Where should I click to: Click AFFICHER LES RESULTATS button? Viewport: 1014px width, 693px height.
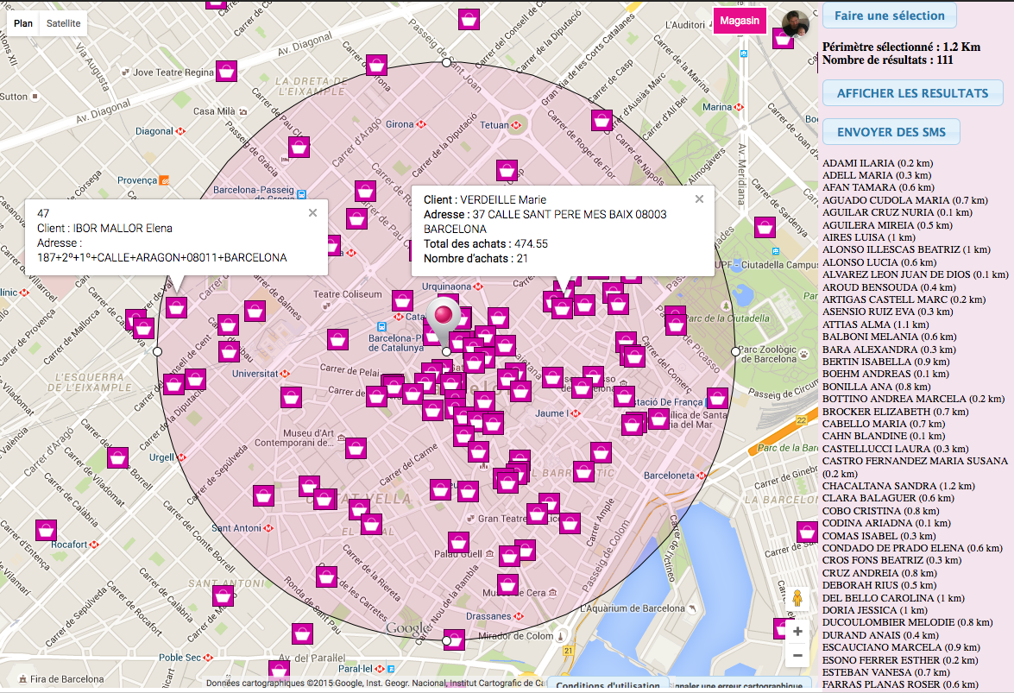tap(912, 93)
